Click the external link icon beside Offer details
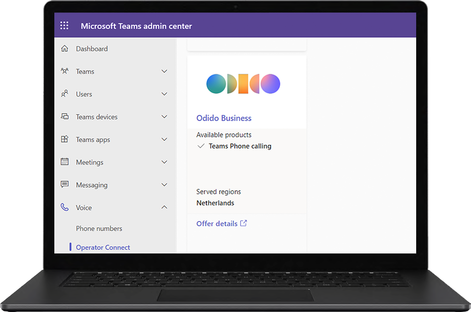 click(244, 223)
